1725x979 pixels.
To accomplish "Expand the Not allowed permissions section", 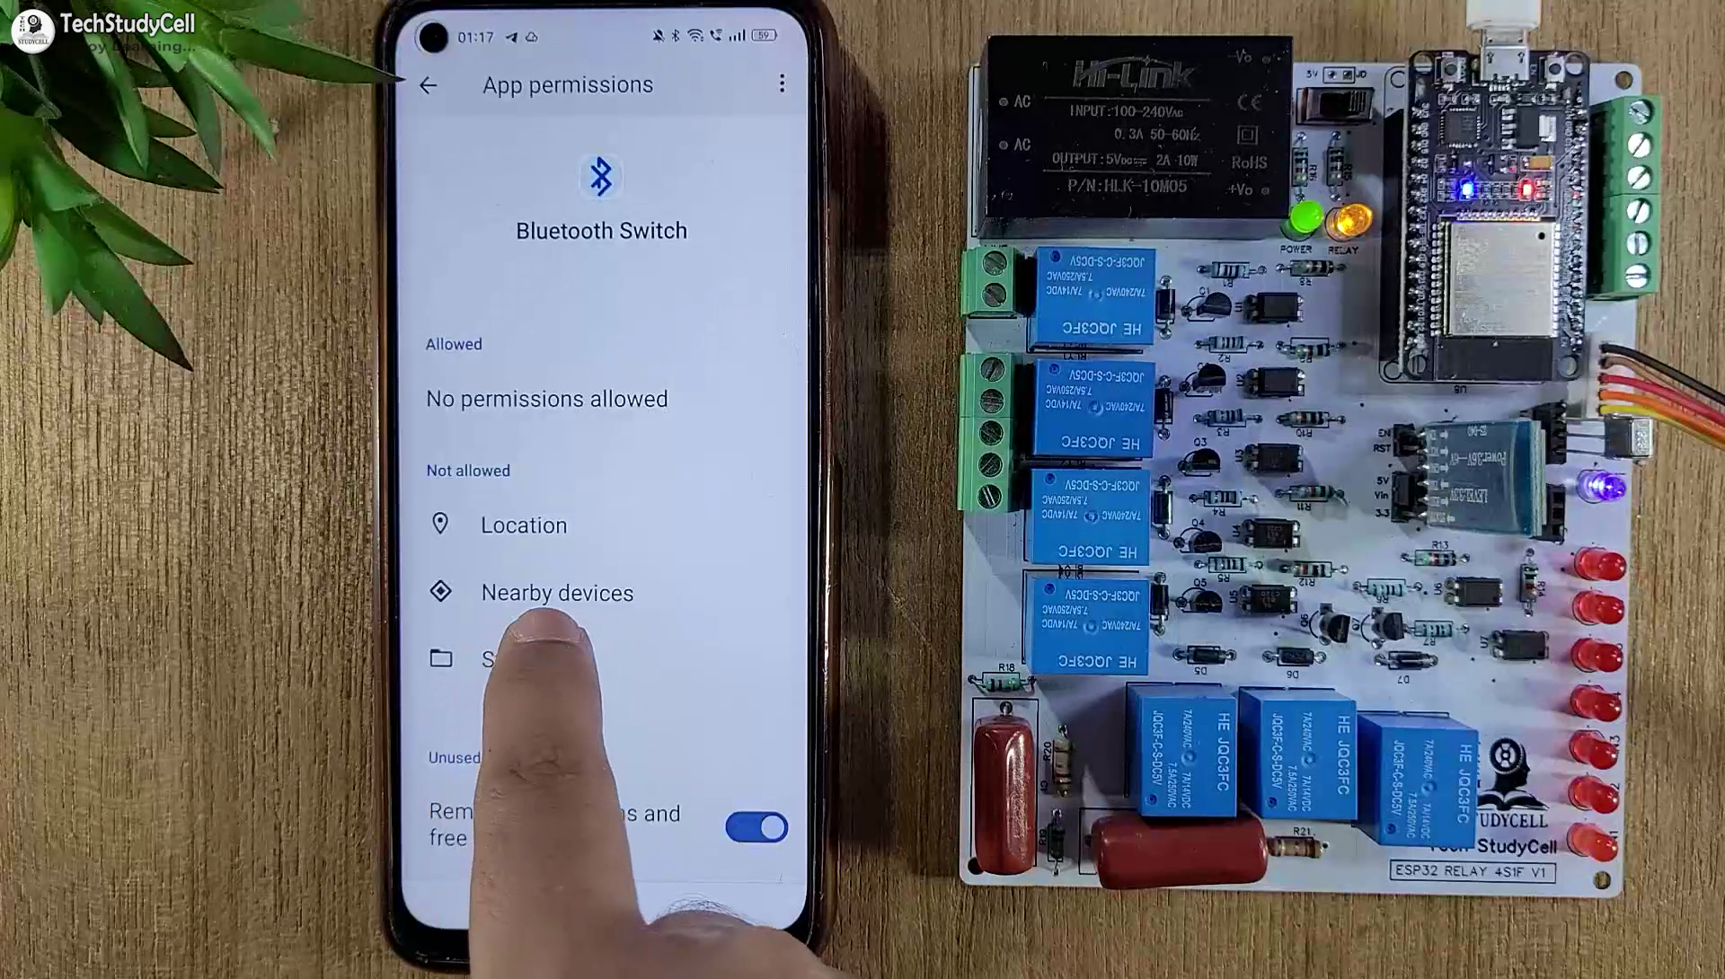I will [x=468, y=470].
